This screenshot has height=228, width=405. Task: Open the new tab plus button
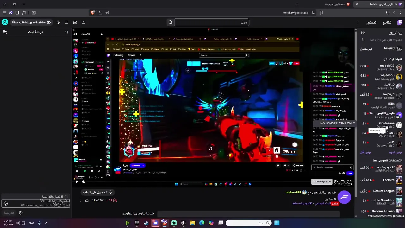[297, 4]
